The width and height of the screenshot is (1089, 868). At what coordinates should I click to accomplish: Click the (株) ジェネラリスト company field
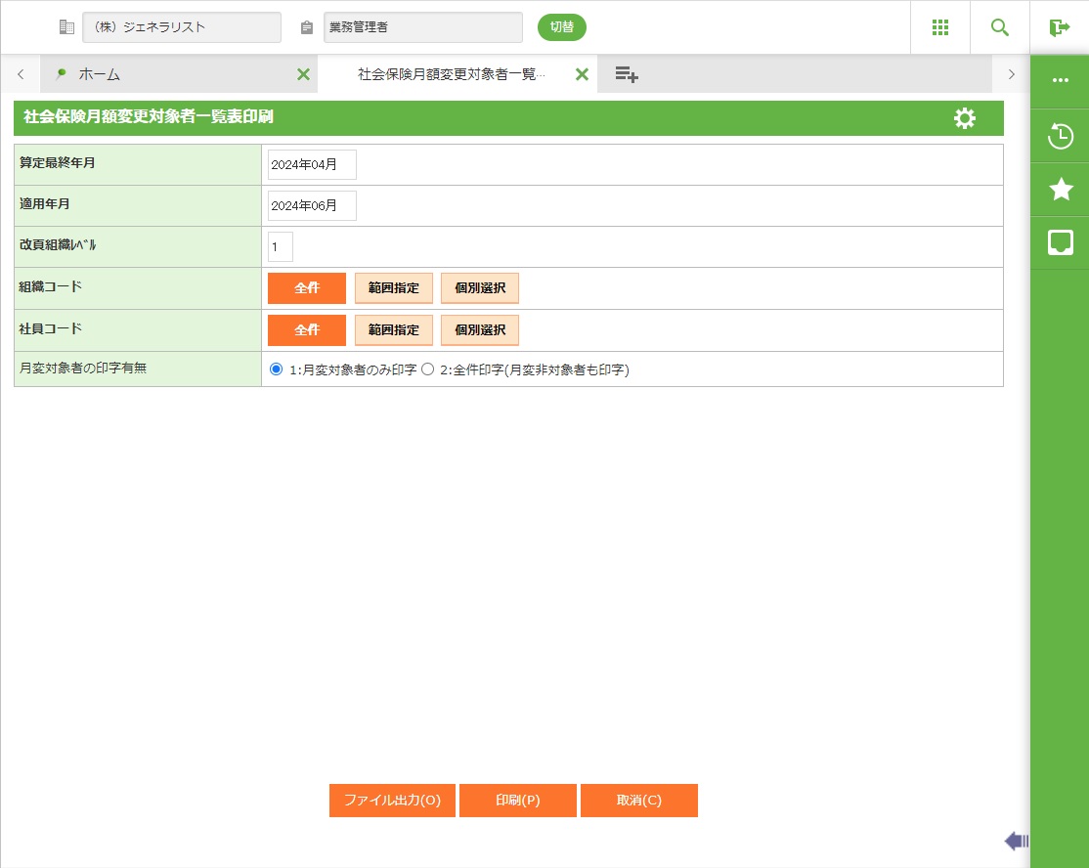coord(182,27)
